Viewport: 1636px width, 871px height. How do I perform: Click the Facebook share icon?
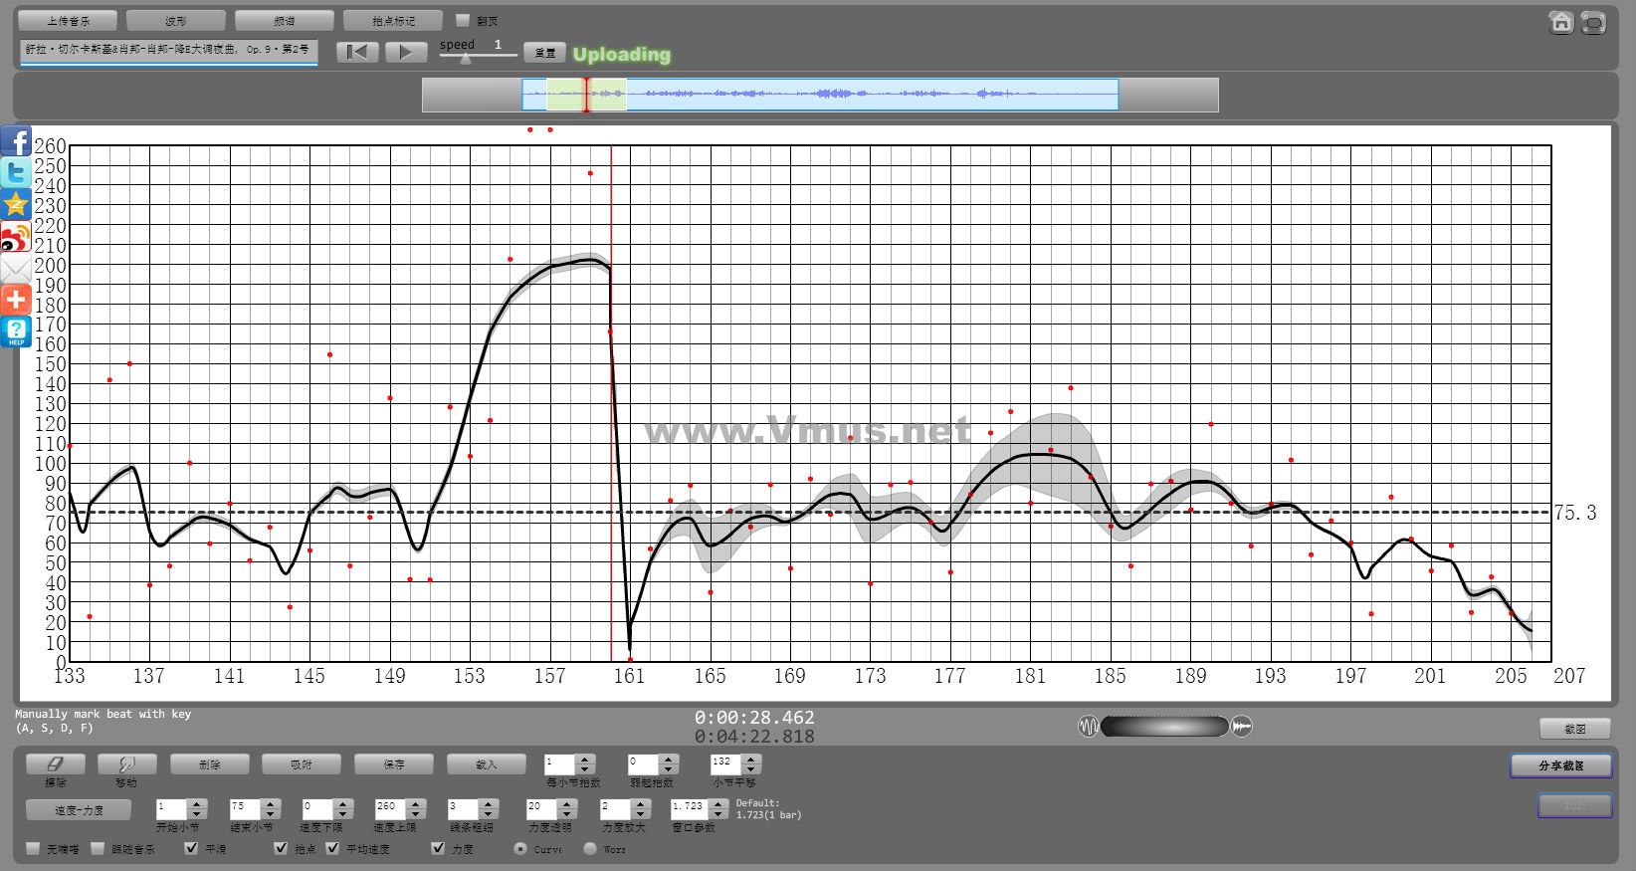16,141
